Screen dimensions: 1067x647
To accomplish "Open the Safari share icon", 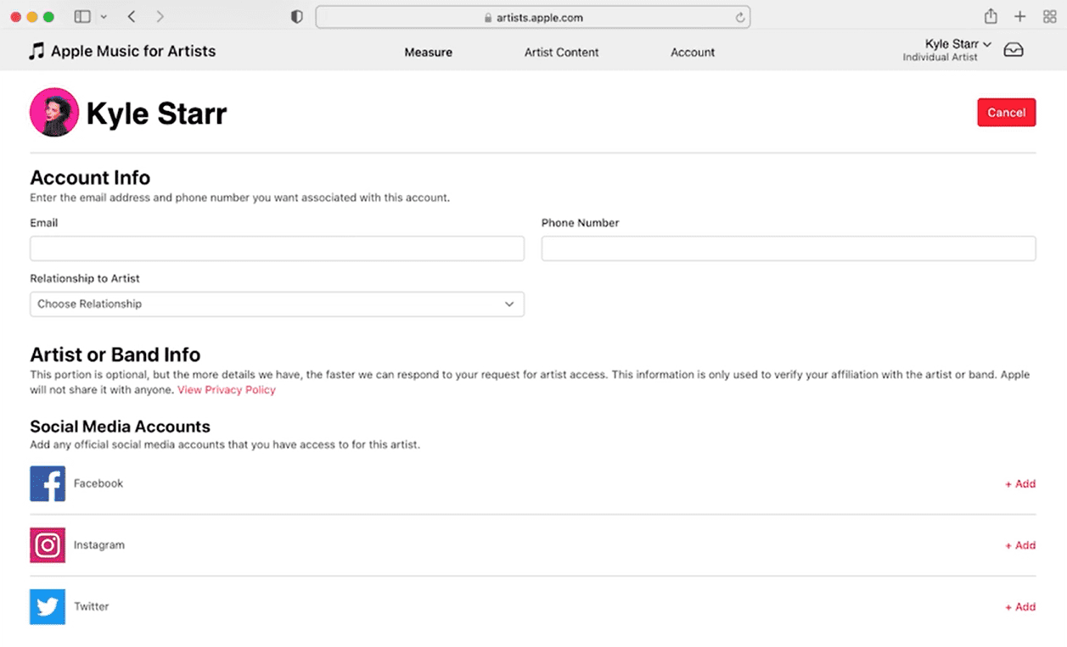I will point(991,16).
